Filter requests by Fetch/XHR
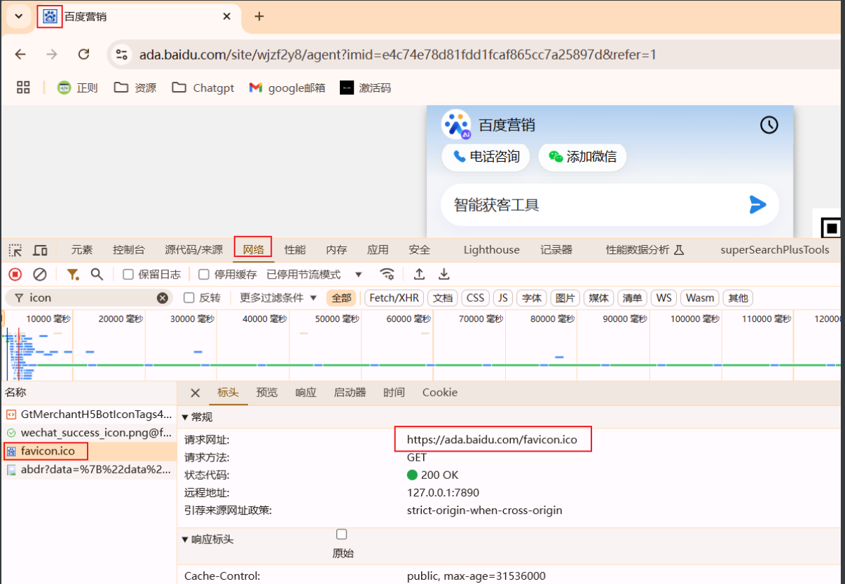845x584 pixels. (x=394, y=298)
